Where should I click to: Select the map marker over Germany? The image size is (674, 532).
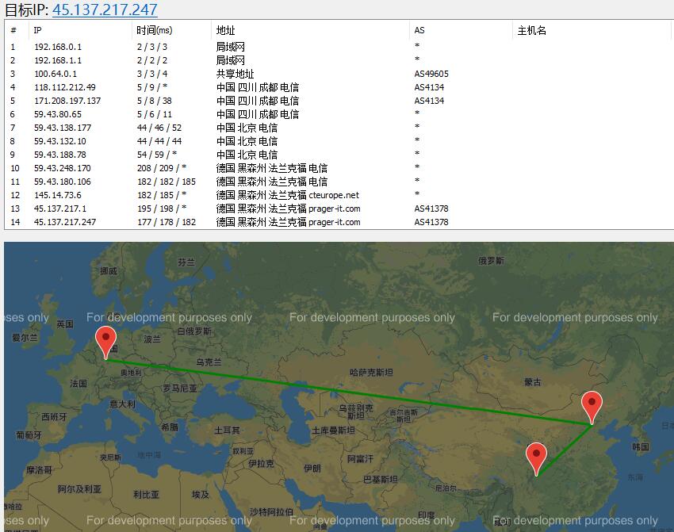pos(105,343)
